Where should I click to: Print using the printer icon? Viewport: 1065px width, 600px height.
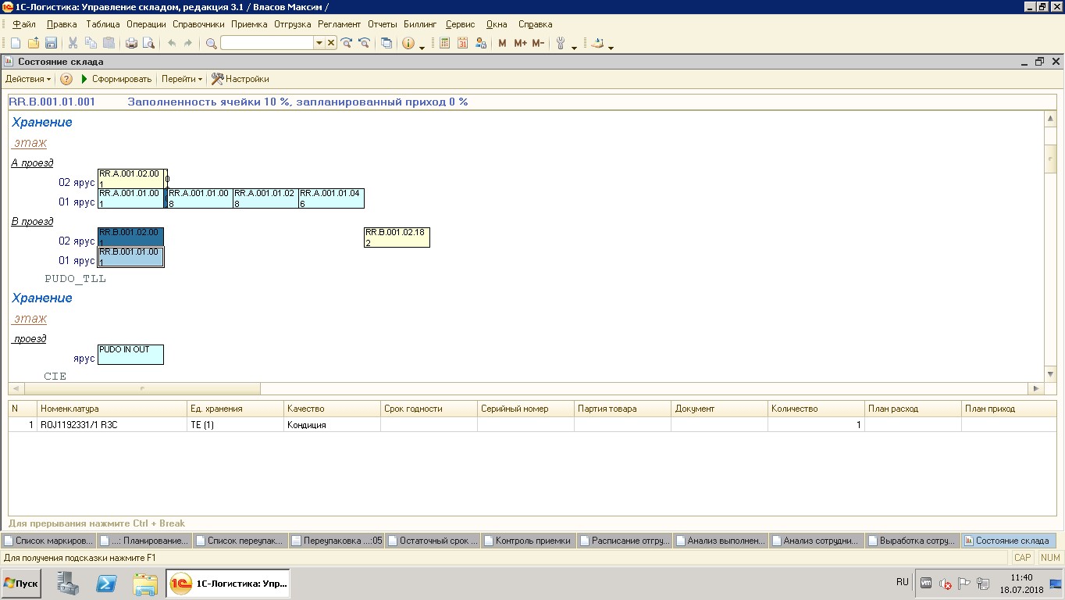coord(131,43)
